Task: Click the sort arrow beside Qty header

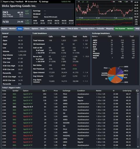Action: [x=46, y=91]
